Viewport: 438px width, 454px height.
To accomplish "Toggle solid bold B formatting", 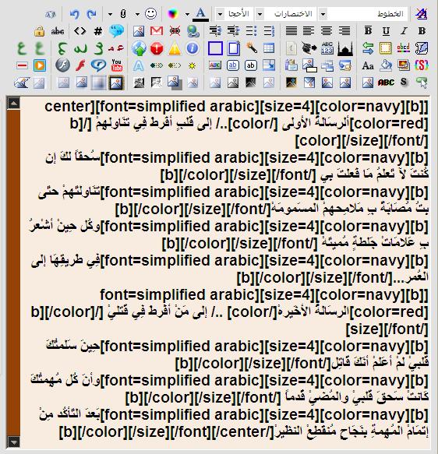I will [x=422, y=31].
